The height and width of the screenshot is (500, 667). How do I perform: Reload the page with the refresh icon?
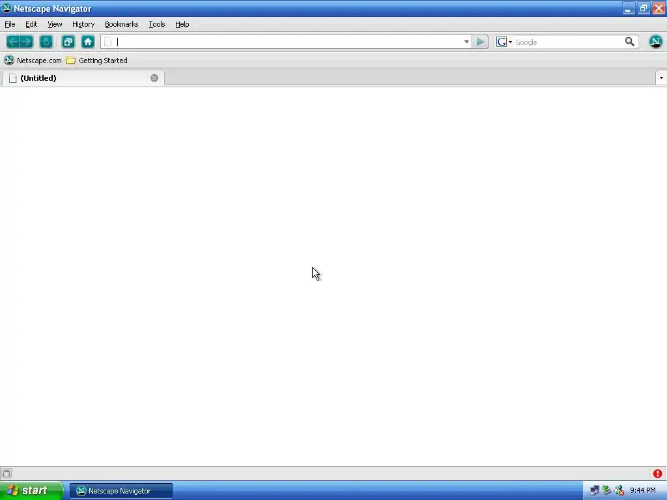tap(46, 42)
